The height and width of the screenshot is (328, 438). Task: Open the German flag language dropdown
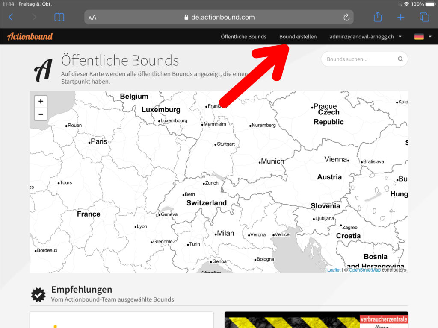pyautogui.click(x=423, y=37)
